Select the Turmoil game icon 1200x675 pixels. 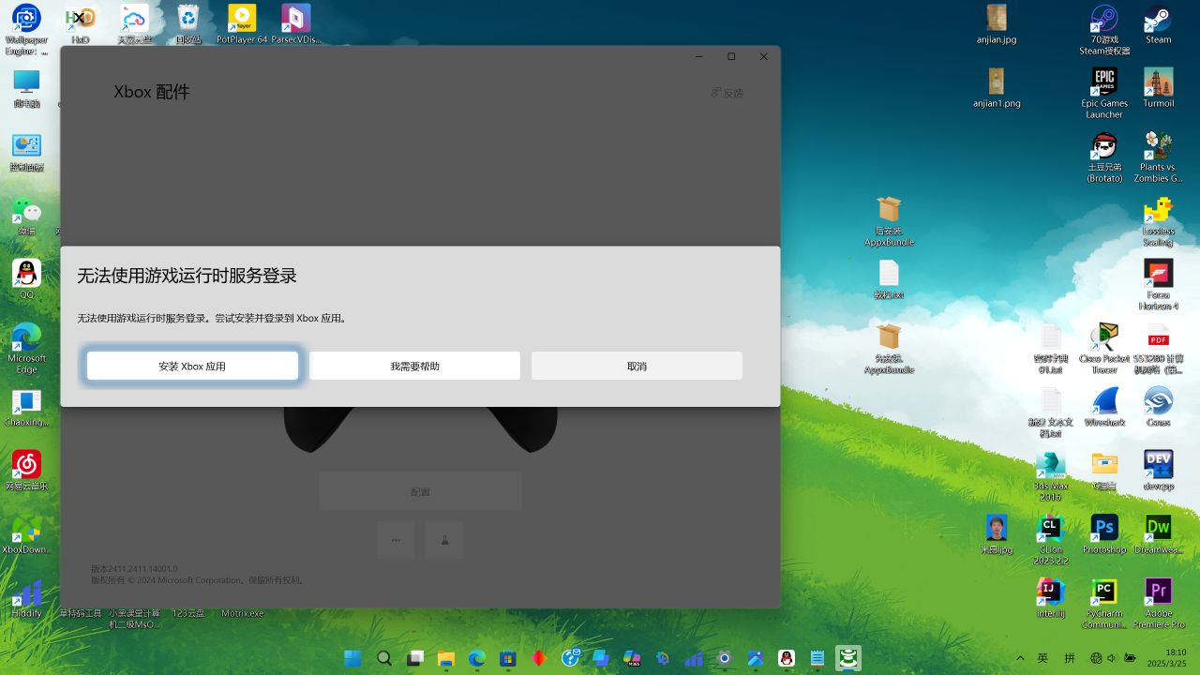coord(1158,88)
